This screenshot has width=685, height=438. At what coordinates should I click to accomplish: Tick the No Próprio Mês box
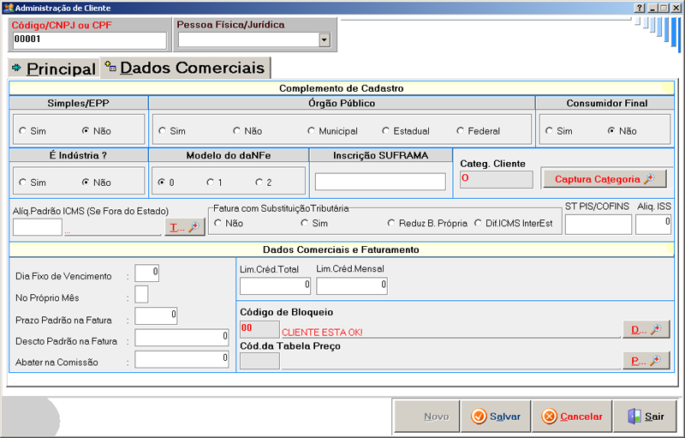tap(141, 295)
